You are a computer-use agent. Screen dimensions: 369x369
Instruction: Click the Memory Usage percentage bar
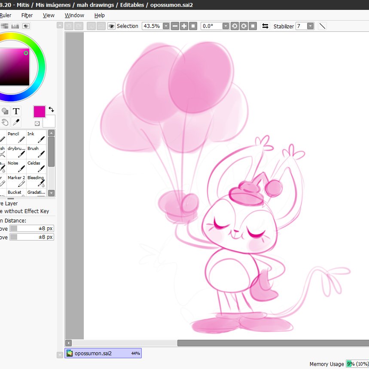click(x=357, y=364)
